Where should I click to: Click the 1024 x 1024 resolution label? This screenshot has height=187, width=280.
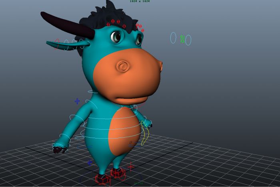(140, 1)
